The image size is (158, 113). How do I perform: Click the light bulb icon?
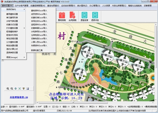point(24,89)
